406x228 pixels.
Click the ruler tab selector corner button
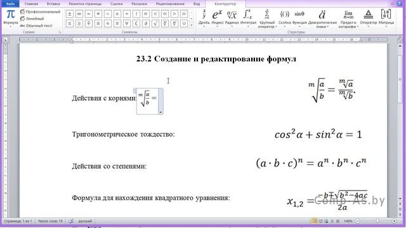pyautogui.click(x=6, y=39)
